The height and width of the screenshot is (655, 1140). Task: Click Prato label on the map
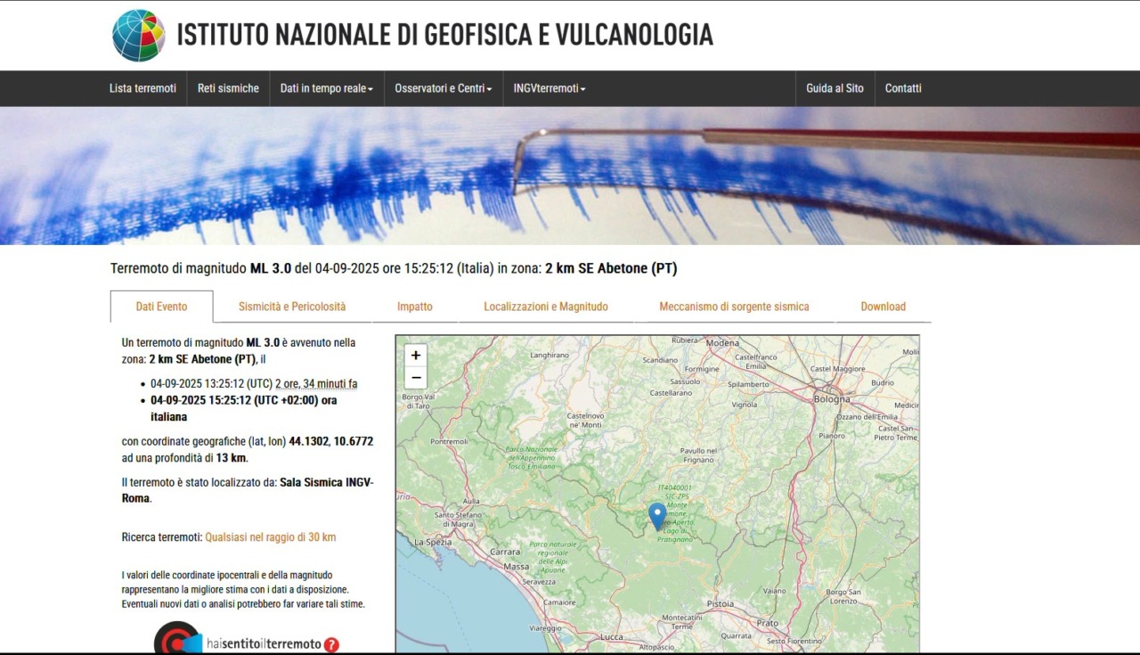coord(767,623)
